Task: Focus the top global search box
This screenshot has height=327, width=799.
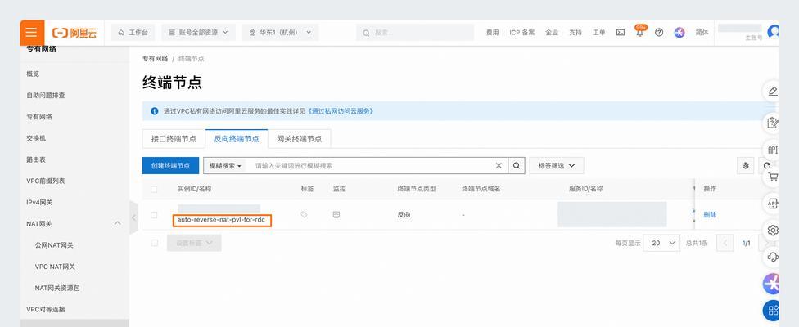Action: tap(417, 32)
